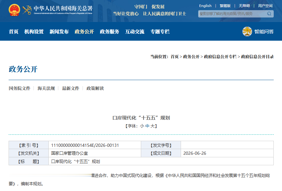The height and width of the screenshot is (191, 282).
Task: Click the 政务公开 section heading
Action: point(23,69)
